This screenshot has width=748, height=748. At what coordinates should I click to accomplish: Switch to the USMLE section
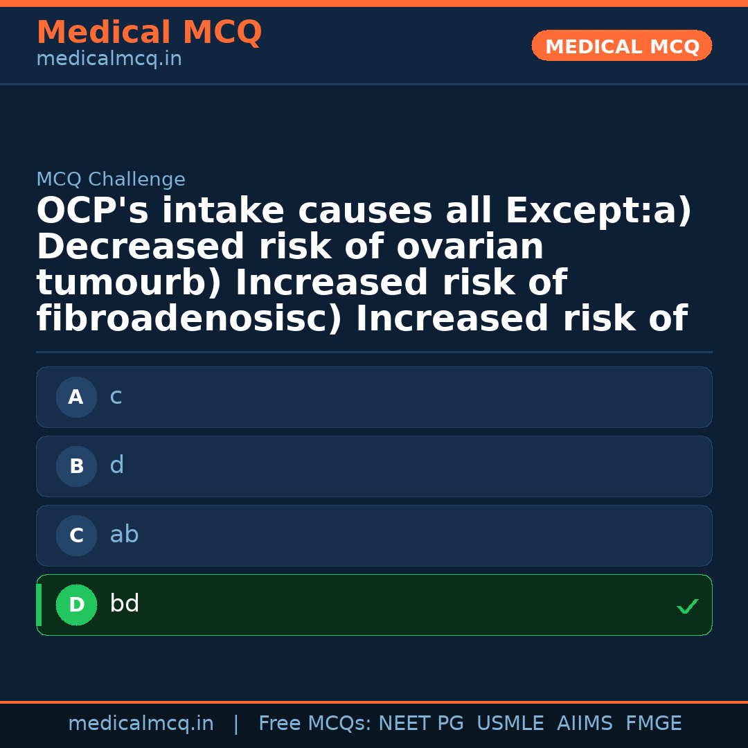click(x=510, y=722)
